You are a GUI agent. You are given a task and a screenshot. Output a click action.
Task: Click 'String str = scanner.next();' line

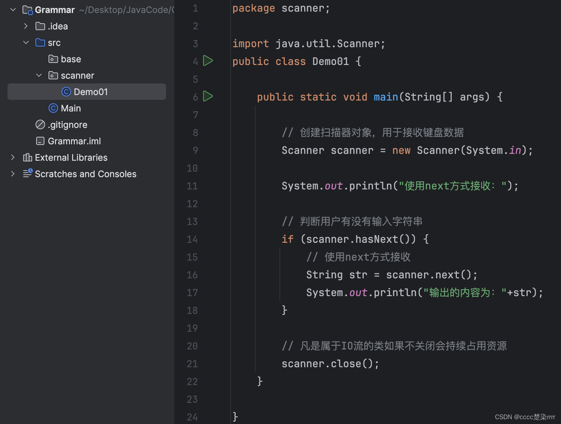pos(392,275)
